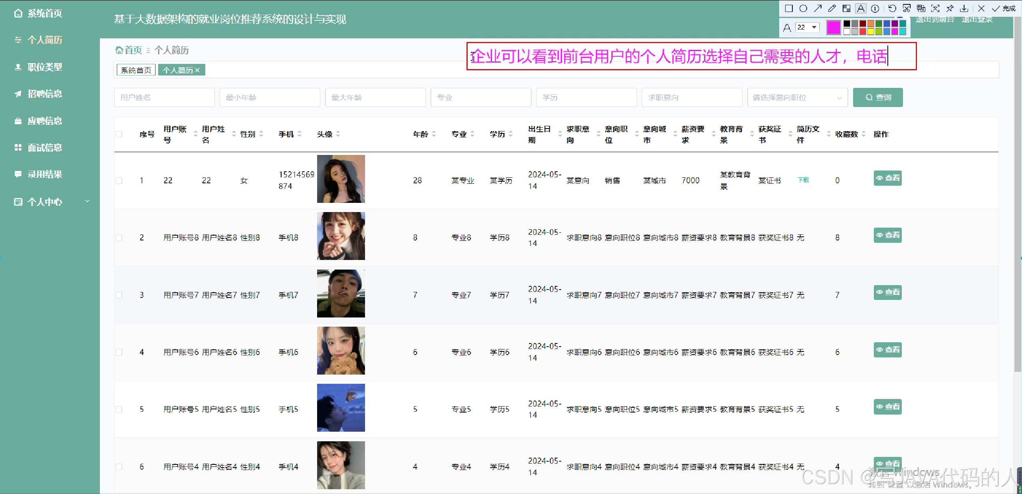Check the box for row 1 (user 22)

click(119, 181)
